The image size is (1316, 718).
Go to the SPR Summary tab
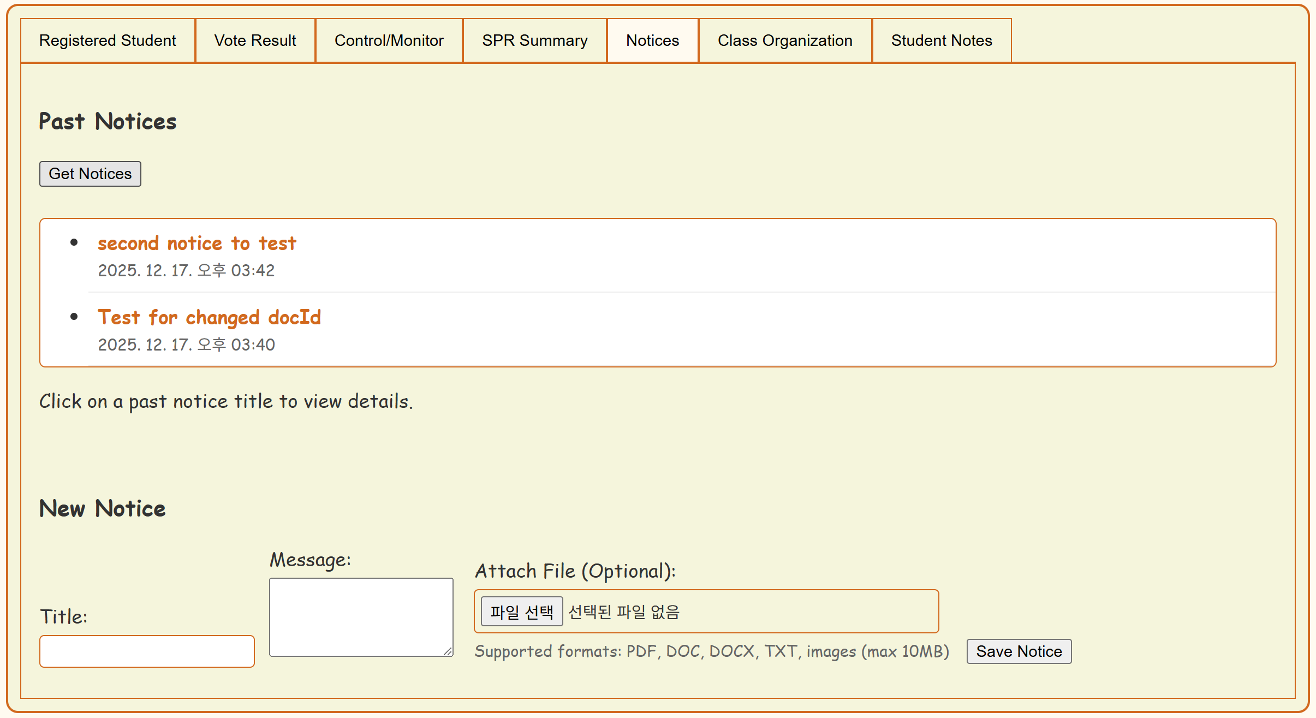[534, 40]
